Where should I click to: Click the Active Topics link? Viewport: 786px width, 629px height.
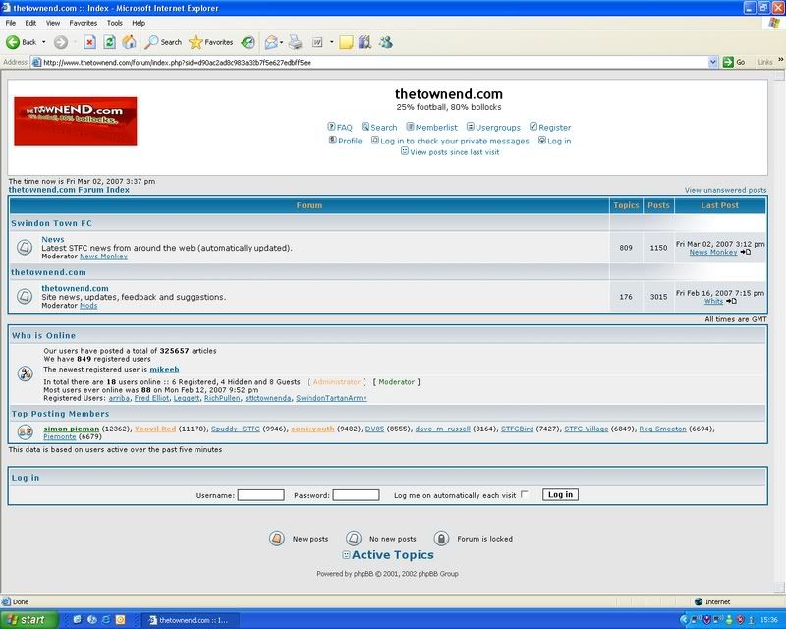pos(392,554)
